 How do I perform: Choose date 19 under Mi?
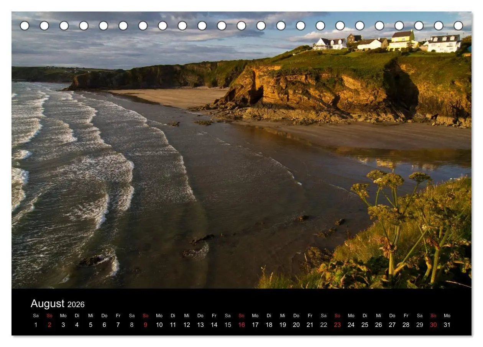click(x=283, y=325)
